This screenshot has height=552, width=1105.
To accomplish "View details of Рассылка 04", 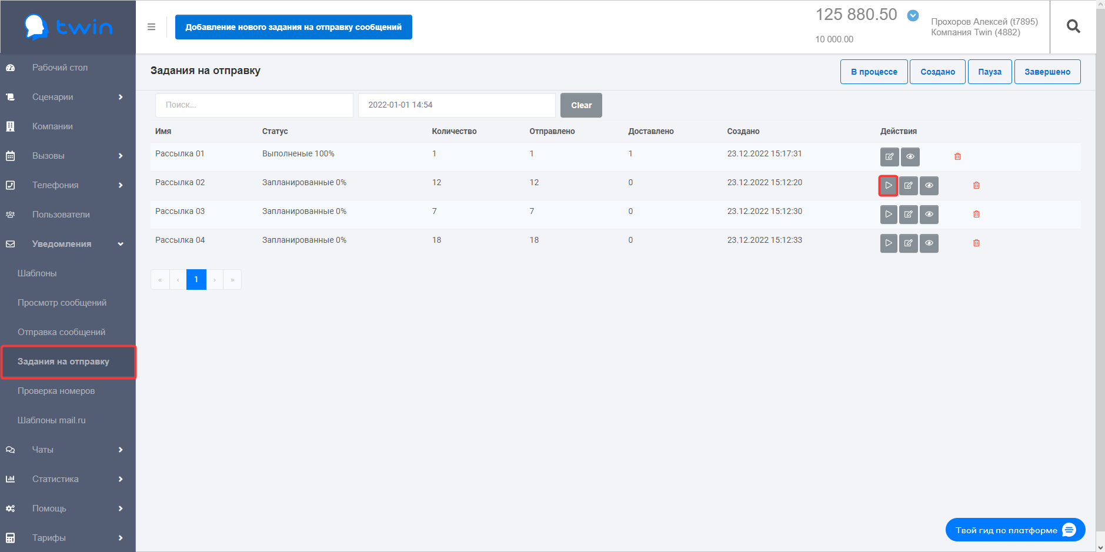I will click(929, 243).
